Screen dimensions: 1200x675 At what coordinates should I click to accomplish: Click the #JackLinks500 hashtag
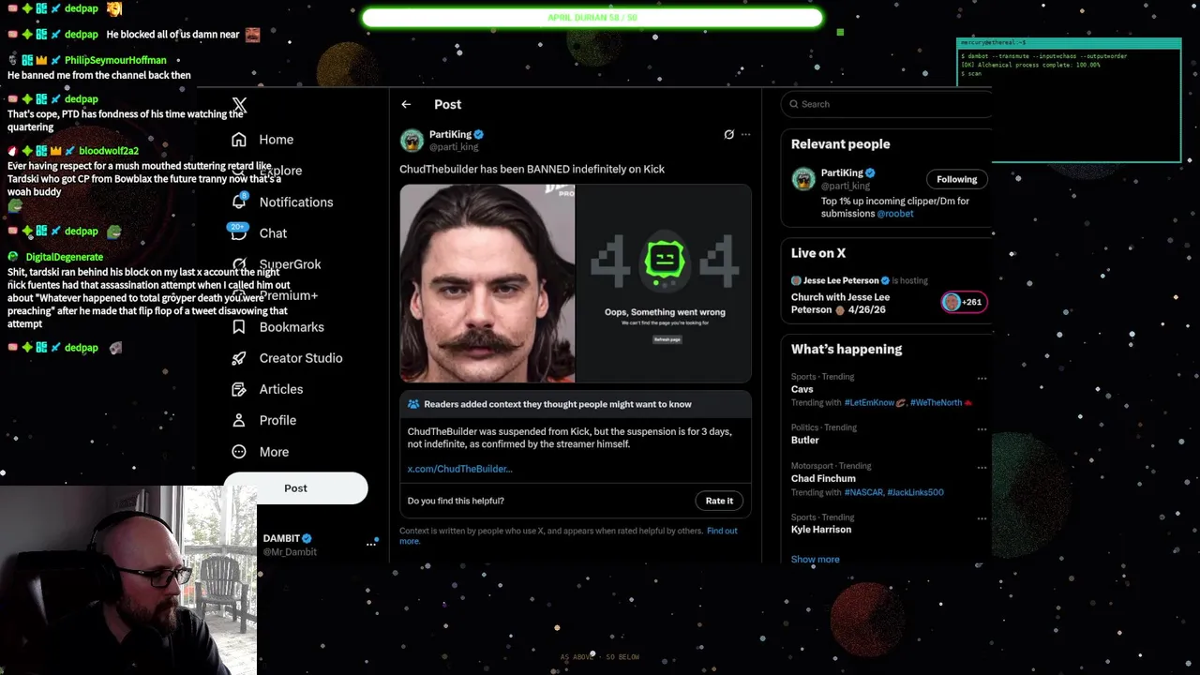[x=915, y=492]
